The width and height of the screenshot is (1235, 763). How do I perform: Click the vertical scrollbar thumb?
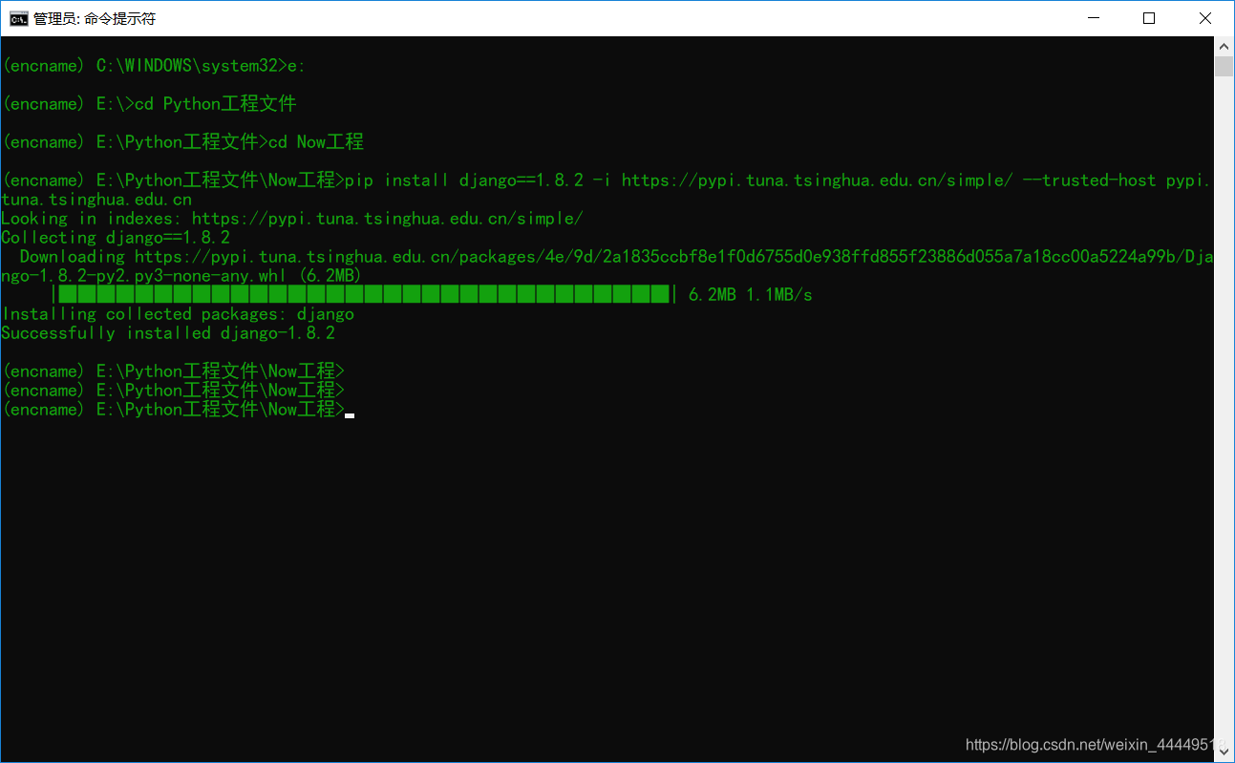click(x=1224, y=66)
